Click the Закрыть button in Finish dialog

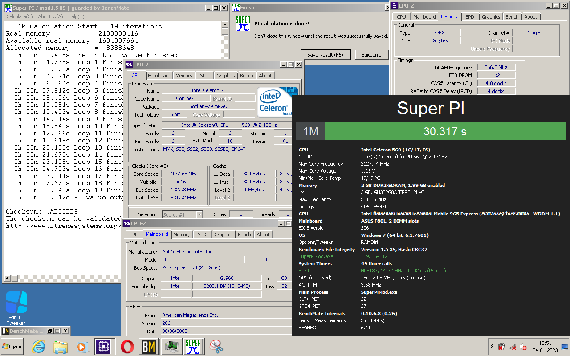pyautogui.click(x=371, y=55)
